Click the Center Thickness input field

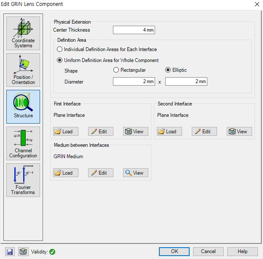(134, 30)
